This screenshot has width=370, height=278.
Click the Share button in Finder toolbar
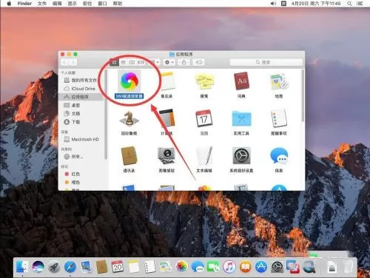[x=184, y=62]
